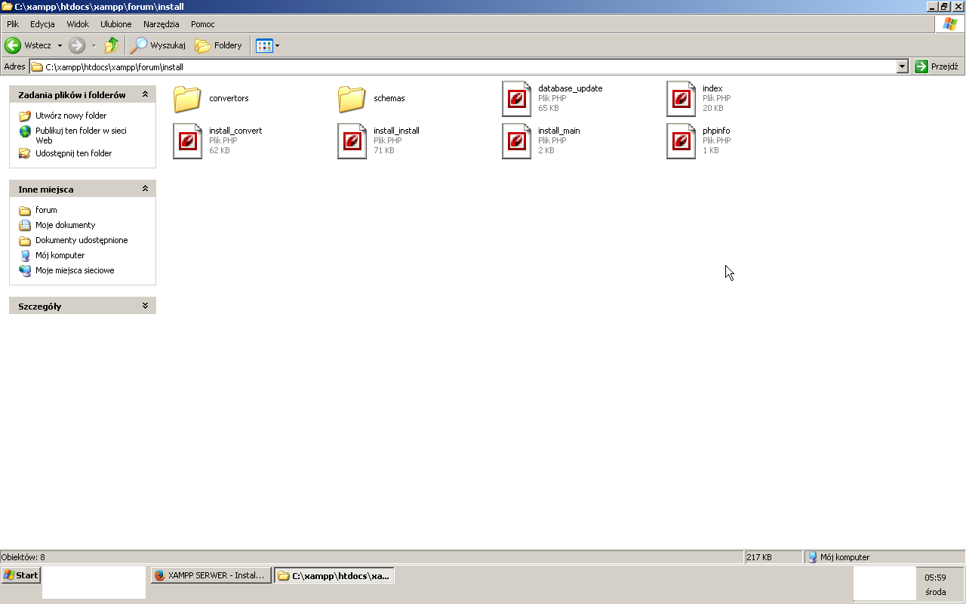
Task: Click the share icon for Udostępnij ten folder
Action: coord(25,153)
